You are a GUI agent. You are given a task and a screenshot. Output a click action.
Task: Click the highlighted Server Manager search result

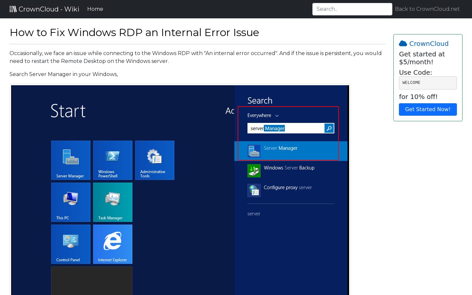point(281,148)
